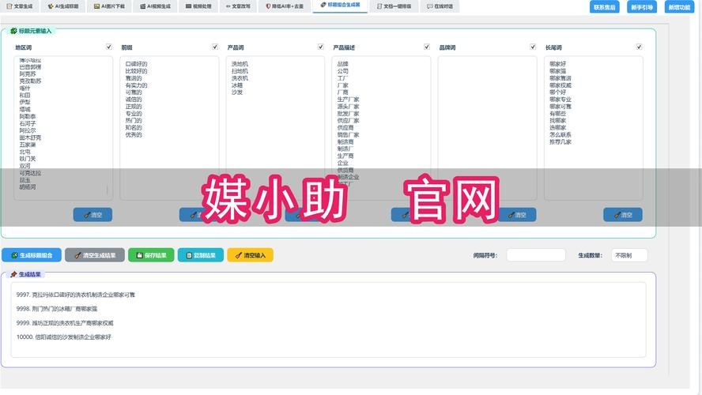Toggle the 品牌词 checkbox
Screen dimensions: 702x395
pos(533,47)
